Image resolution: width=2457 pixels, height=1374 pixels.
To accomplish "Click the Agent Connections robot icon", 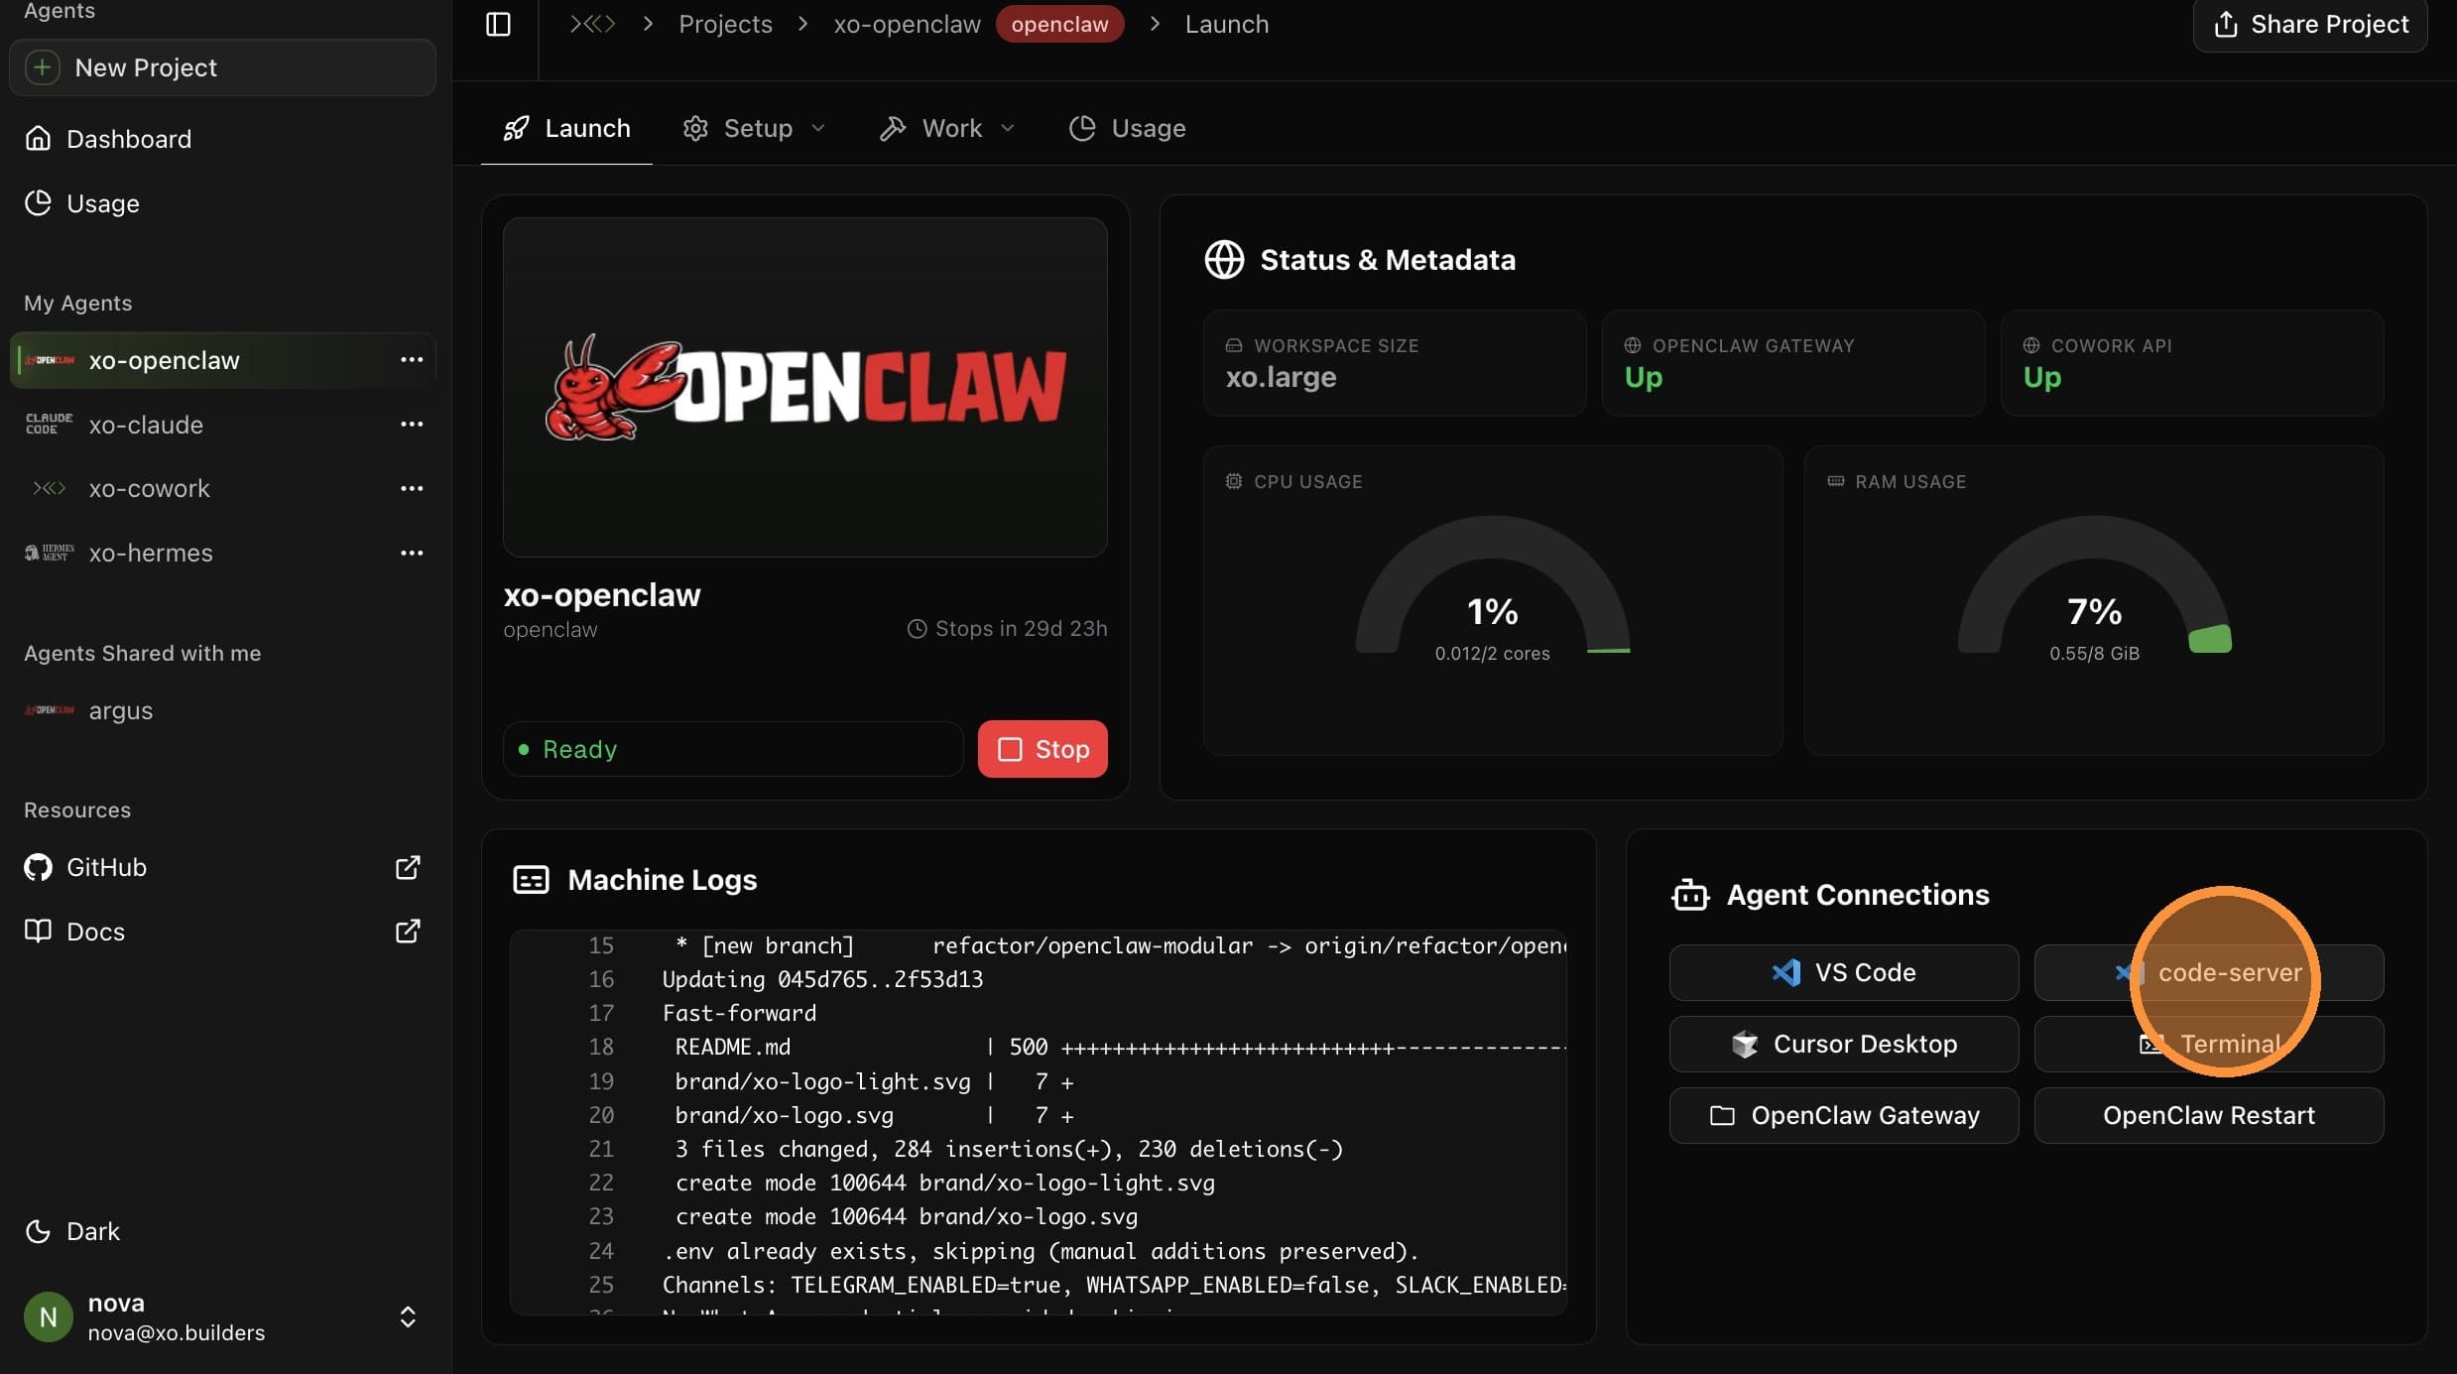I will (1690, 895).
